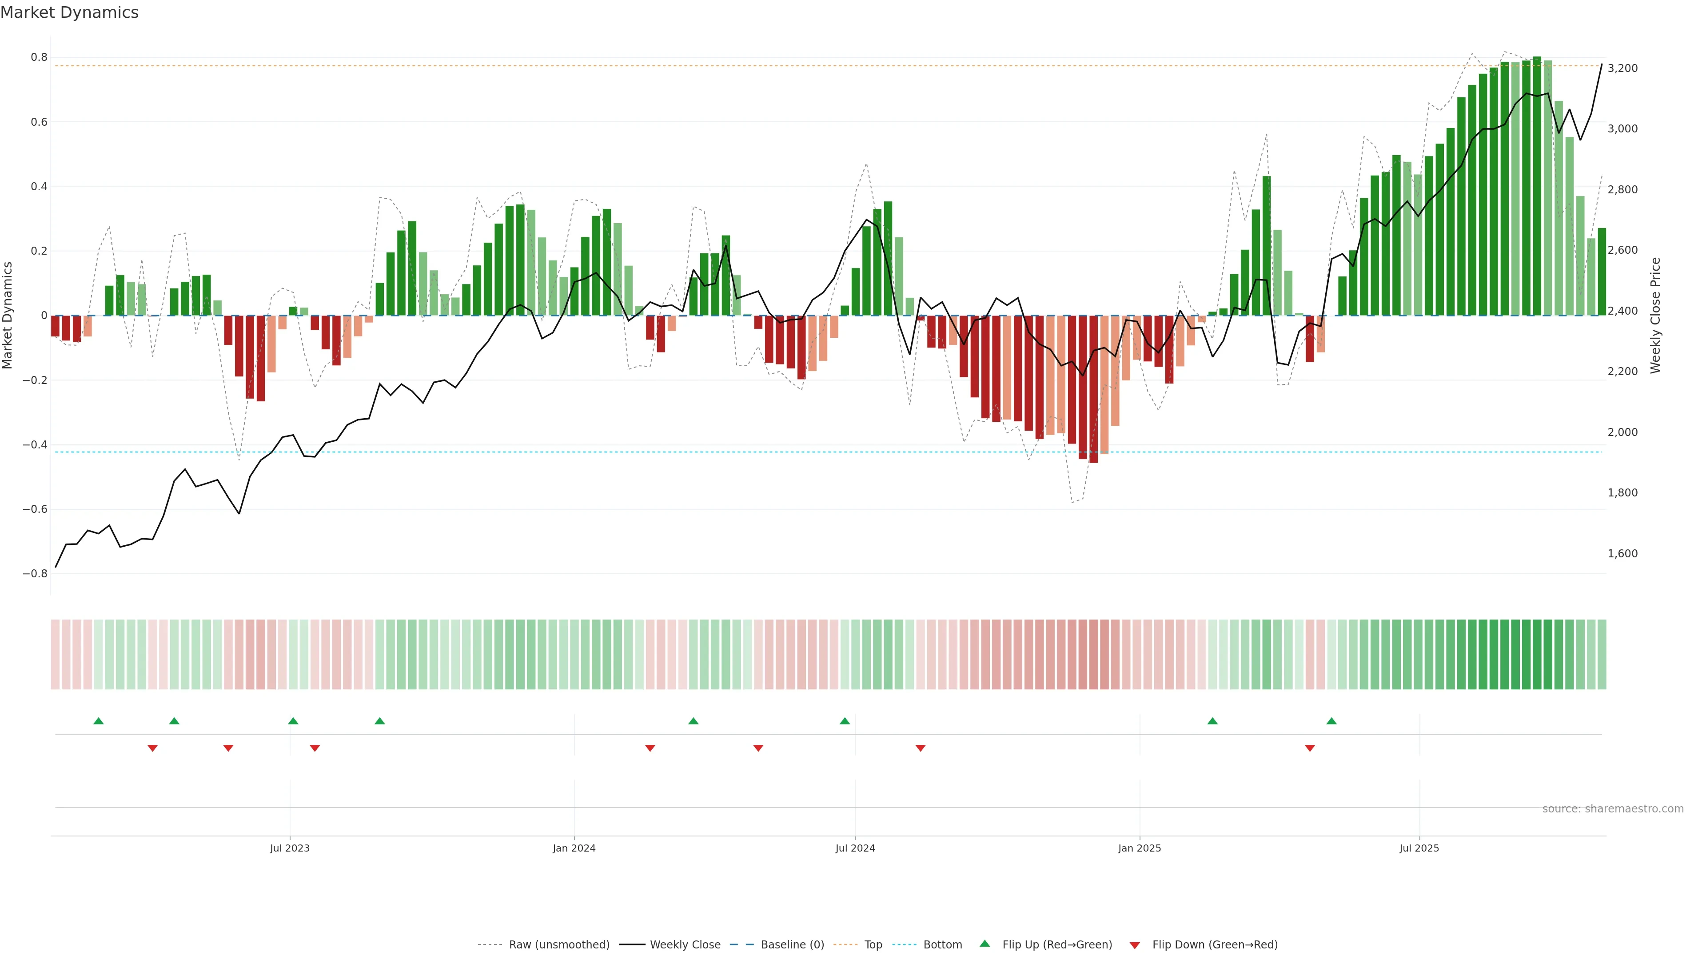Toggle the Bottom threshold legend entry

942,945
